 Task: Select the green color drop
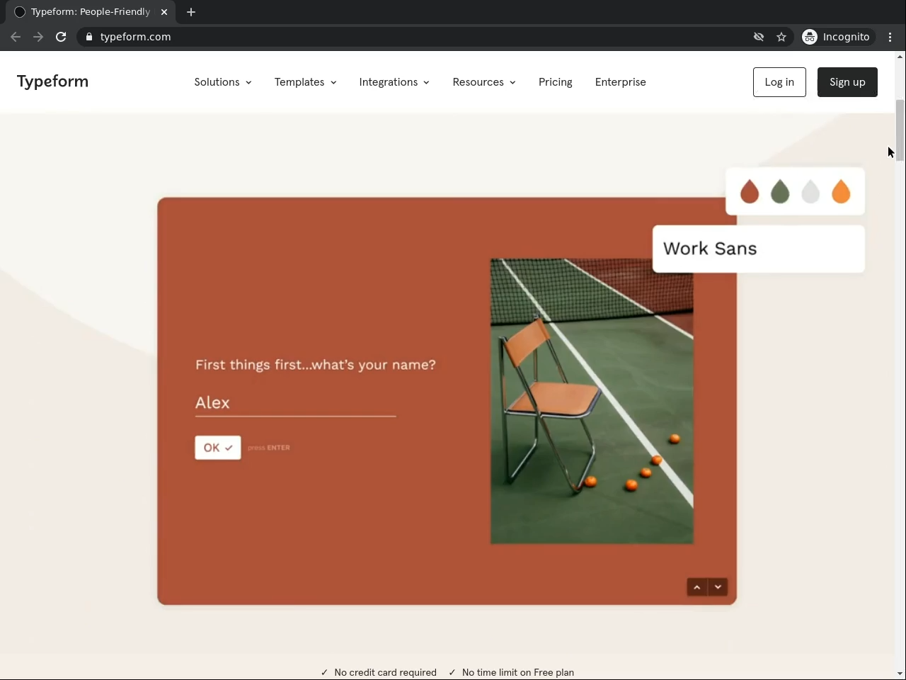(x=780, y=191)
